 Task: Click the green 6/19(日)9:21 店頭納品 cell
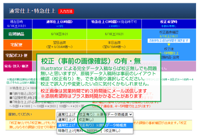tap(60, 34)
